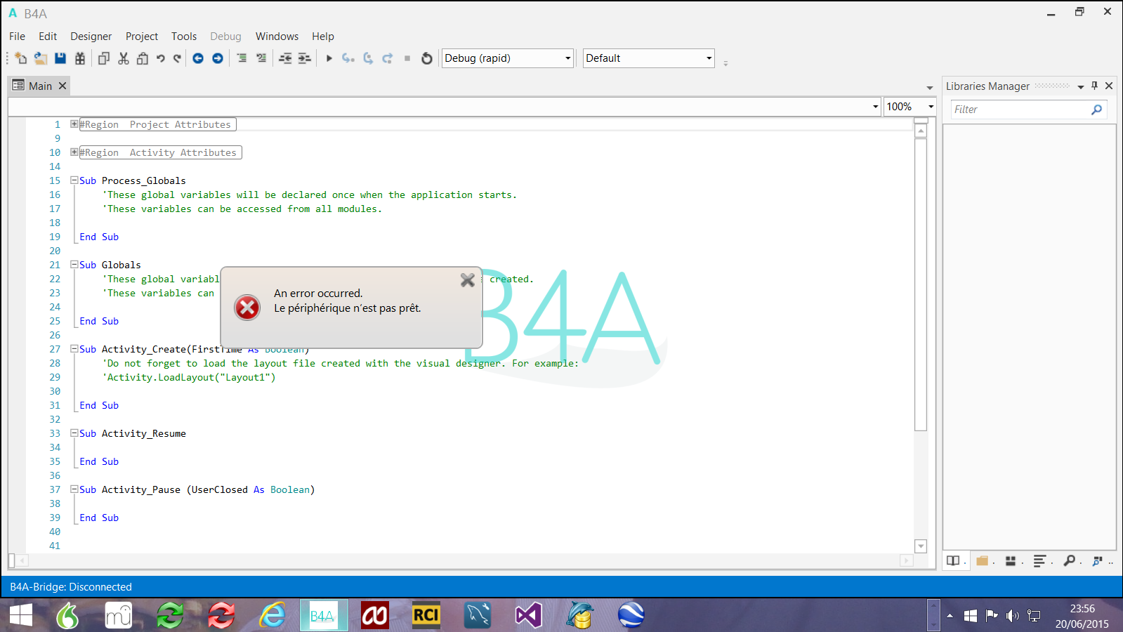Collapse the Sub Process_Globals block
Screen dimensions: 1123x632
[x=74, y=180]
